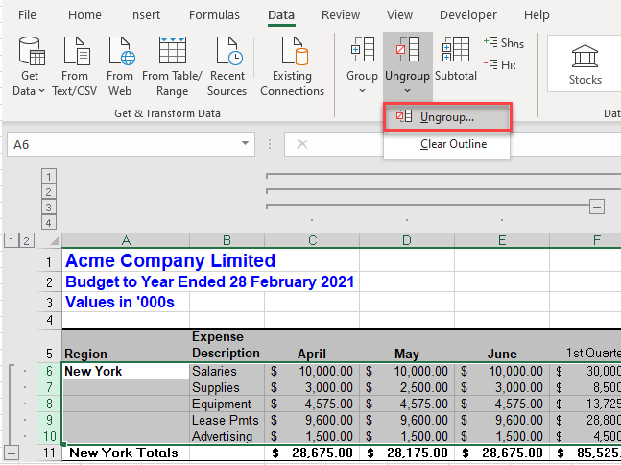Expand the Group dropdown arrow
The height and width of the screenshot is (465, 621).
[362, 91]
